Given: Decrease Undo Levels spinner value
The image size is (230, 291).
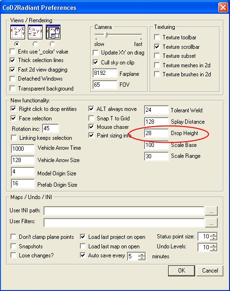Looking at the screenshot, I should click(214, 249).
